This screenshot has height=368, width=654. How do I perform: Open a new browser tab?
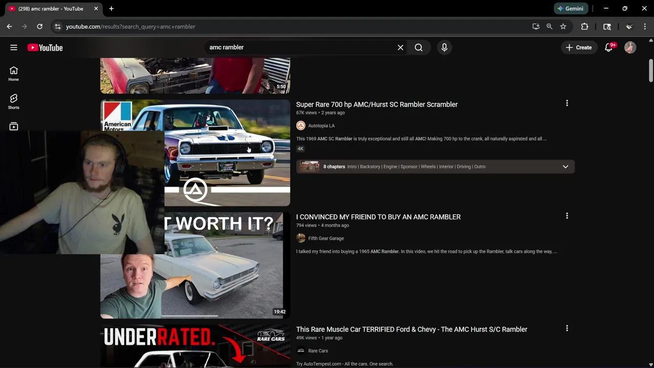click(x=111, y=9)
